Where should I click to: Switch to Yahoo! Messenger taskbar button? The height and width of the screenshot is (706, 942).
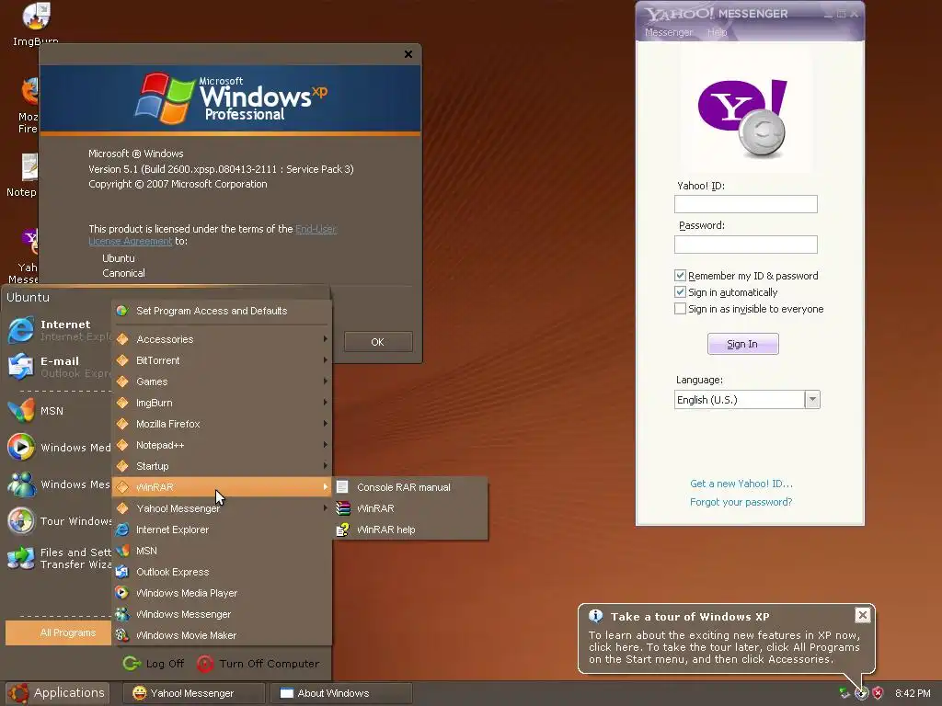193,693
